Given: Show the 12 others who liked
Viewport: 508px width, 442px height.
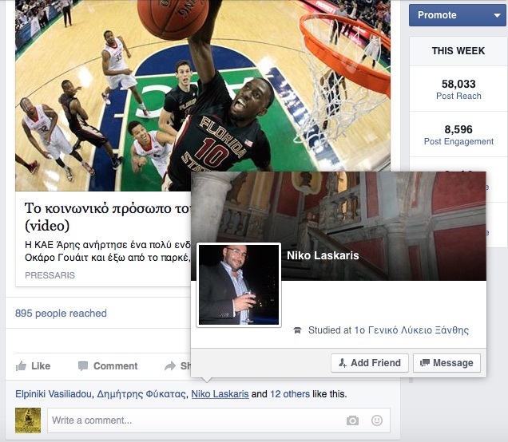Looking at the screenshot, I should 290,394.
